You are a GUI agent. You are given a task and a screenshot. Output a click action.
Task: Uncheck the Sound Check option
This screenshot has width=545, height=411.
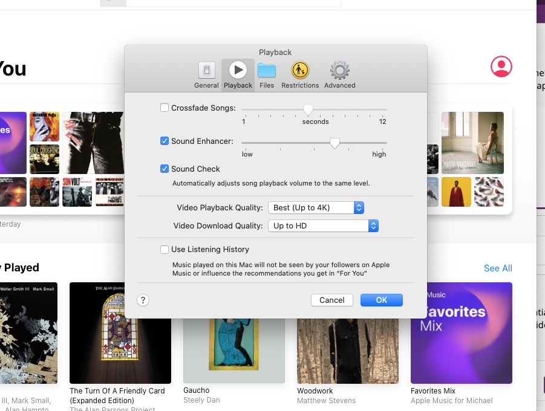pos(165,169)
